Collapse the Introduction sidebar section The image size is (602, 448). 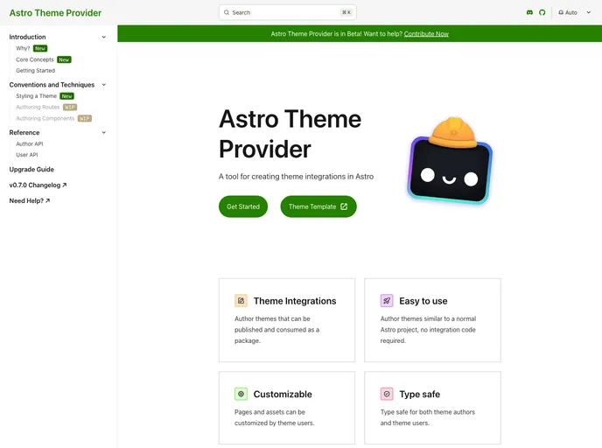click(x=58, y=37)
